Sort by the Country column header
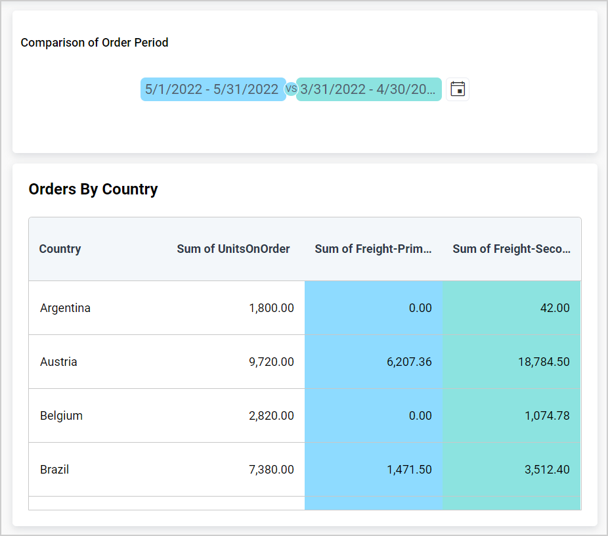608x536 pixels. (x=60, y=249)
